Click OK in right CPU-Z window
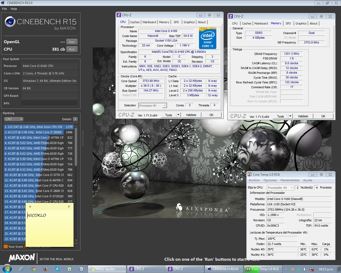Image resolution: width=341 pixels, height=273 pixels. [323, 116]
